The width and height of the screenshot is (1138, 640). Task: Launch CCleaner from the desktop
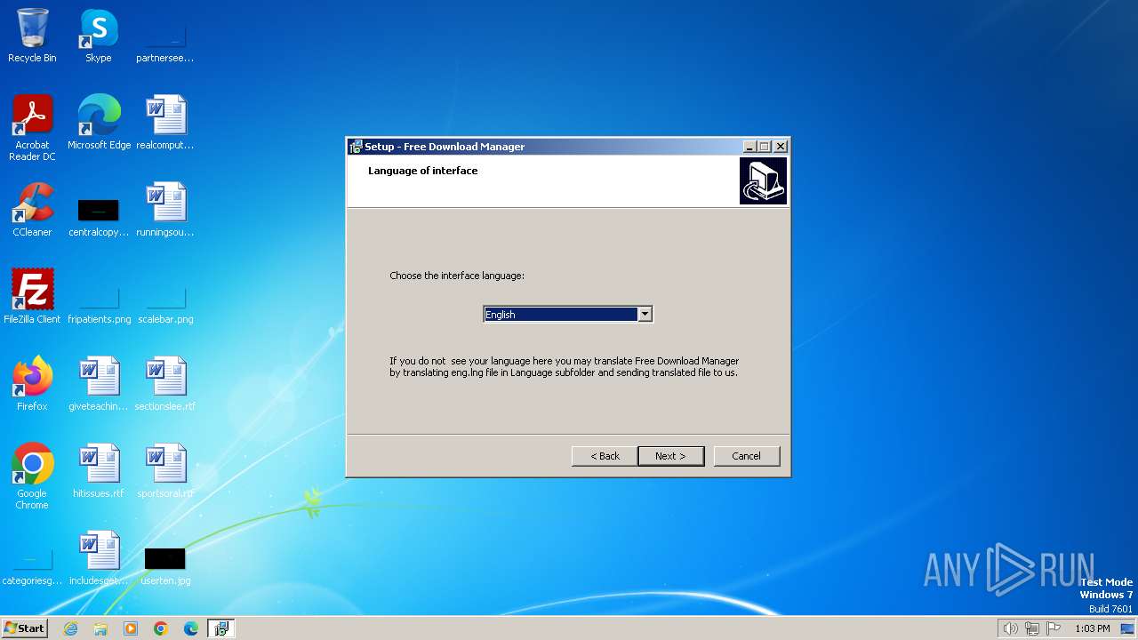[32, 210]
